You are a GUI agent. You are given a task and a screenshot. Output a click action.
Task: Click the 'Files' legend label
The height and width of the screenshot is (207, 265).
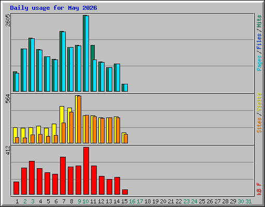pos(259,41)
